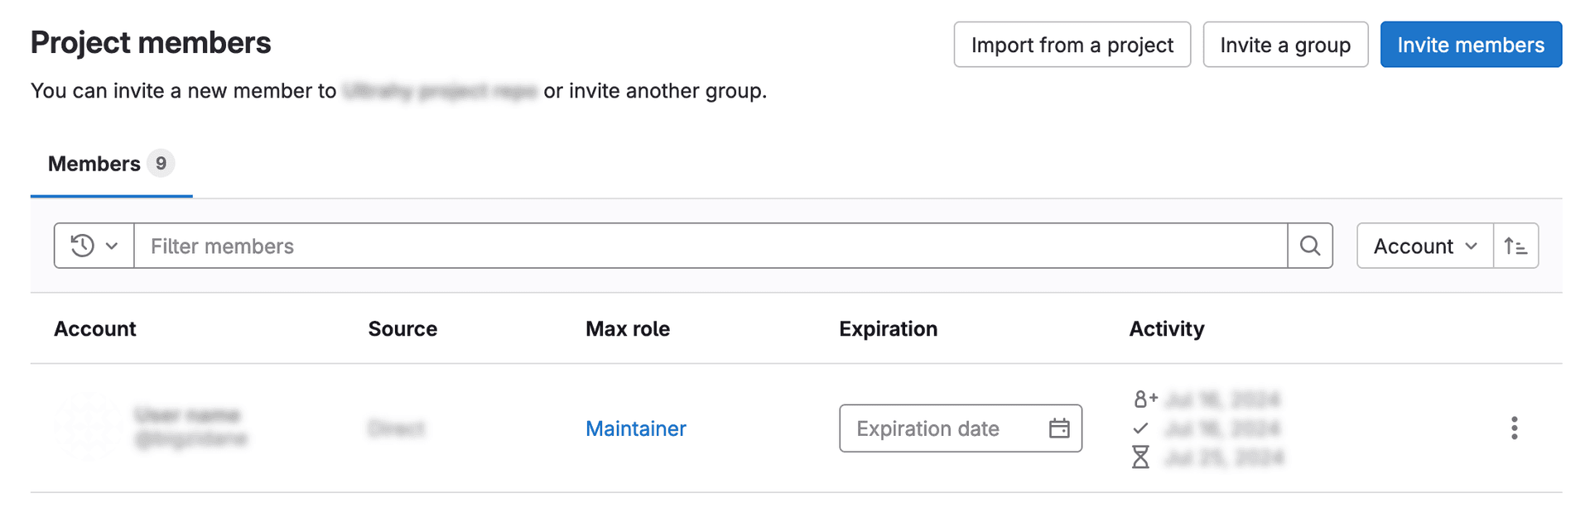Focus the Filter members search field

pyautogui.click(x=711, y=246)
